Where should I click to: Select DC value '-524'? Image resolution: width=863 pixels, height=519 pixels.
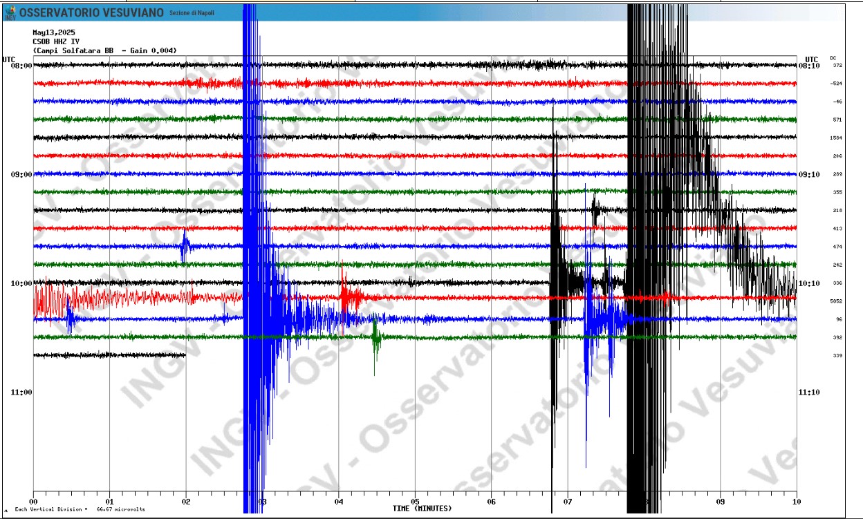[836, 84]
